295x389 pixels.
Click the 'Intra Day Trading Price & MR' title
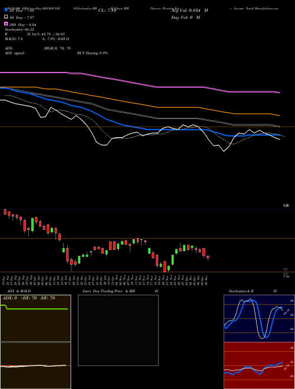[109, 291]
